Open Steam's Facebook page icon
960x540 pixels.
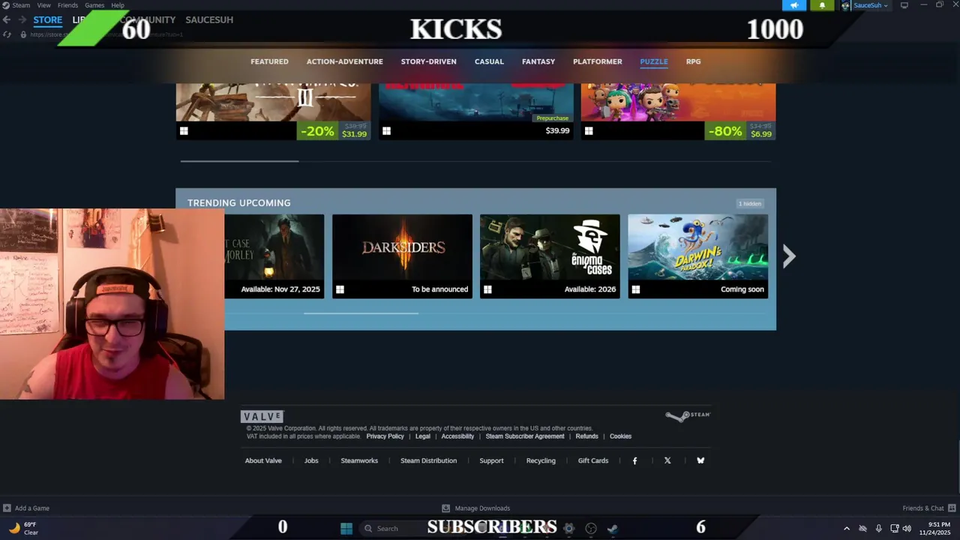[x=634, y=460]
